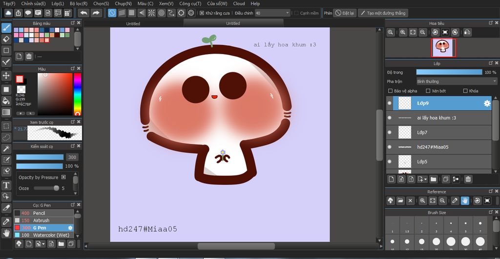The width and height of the screenshot is (500, 259).
Task: Select the Move tool
Action: [6, 76]
